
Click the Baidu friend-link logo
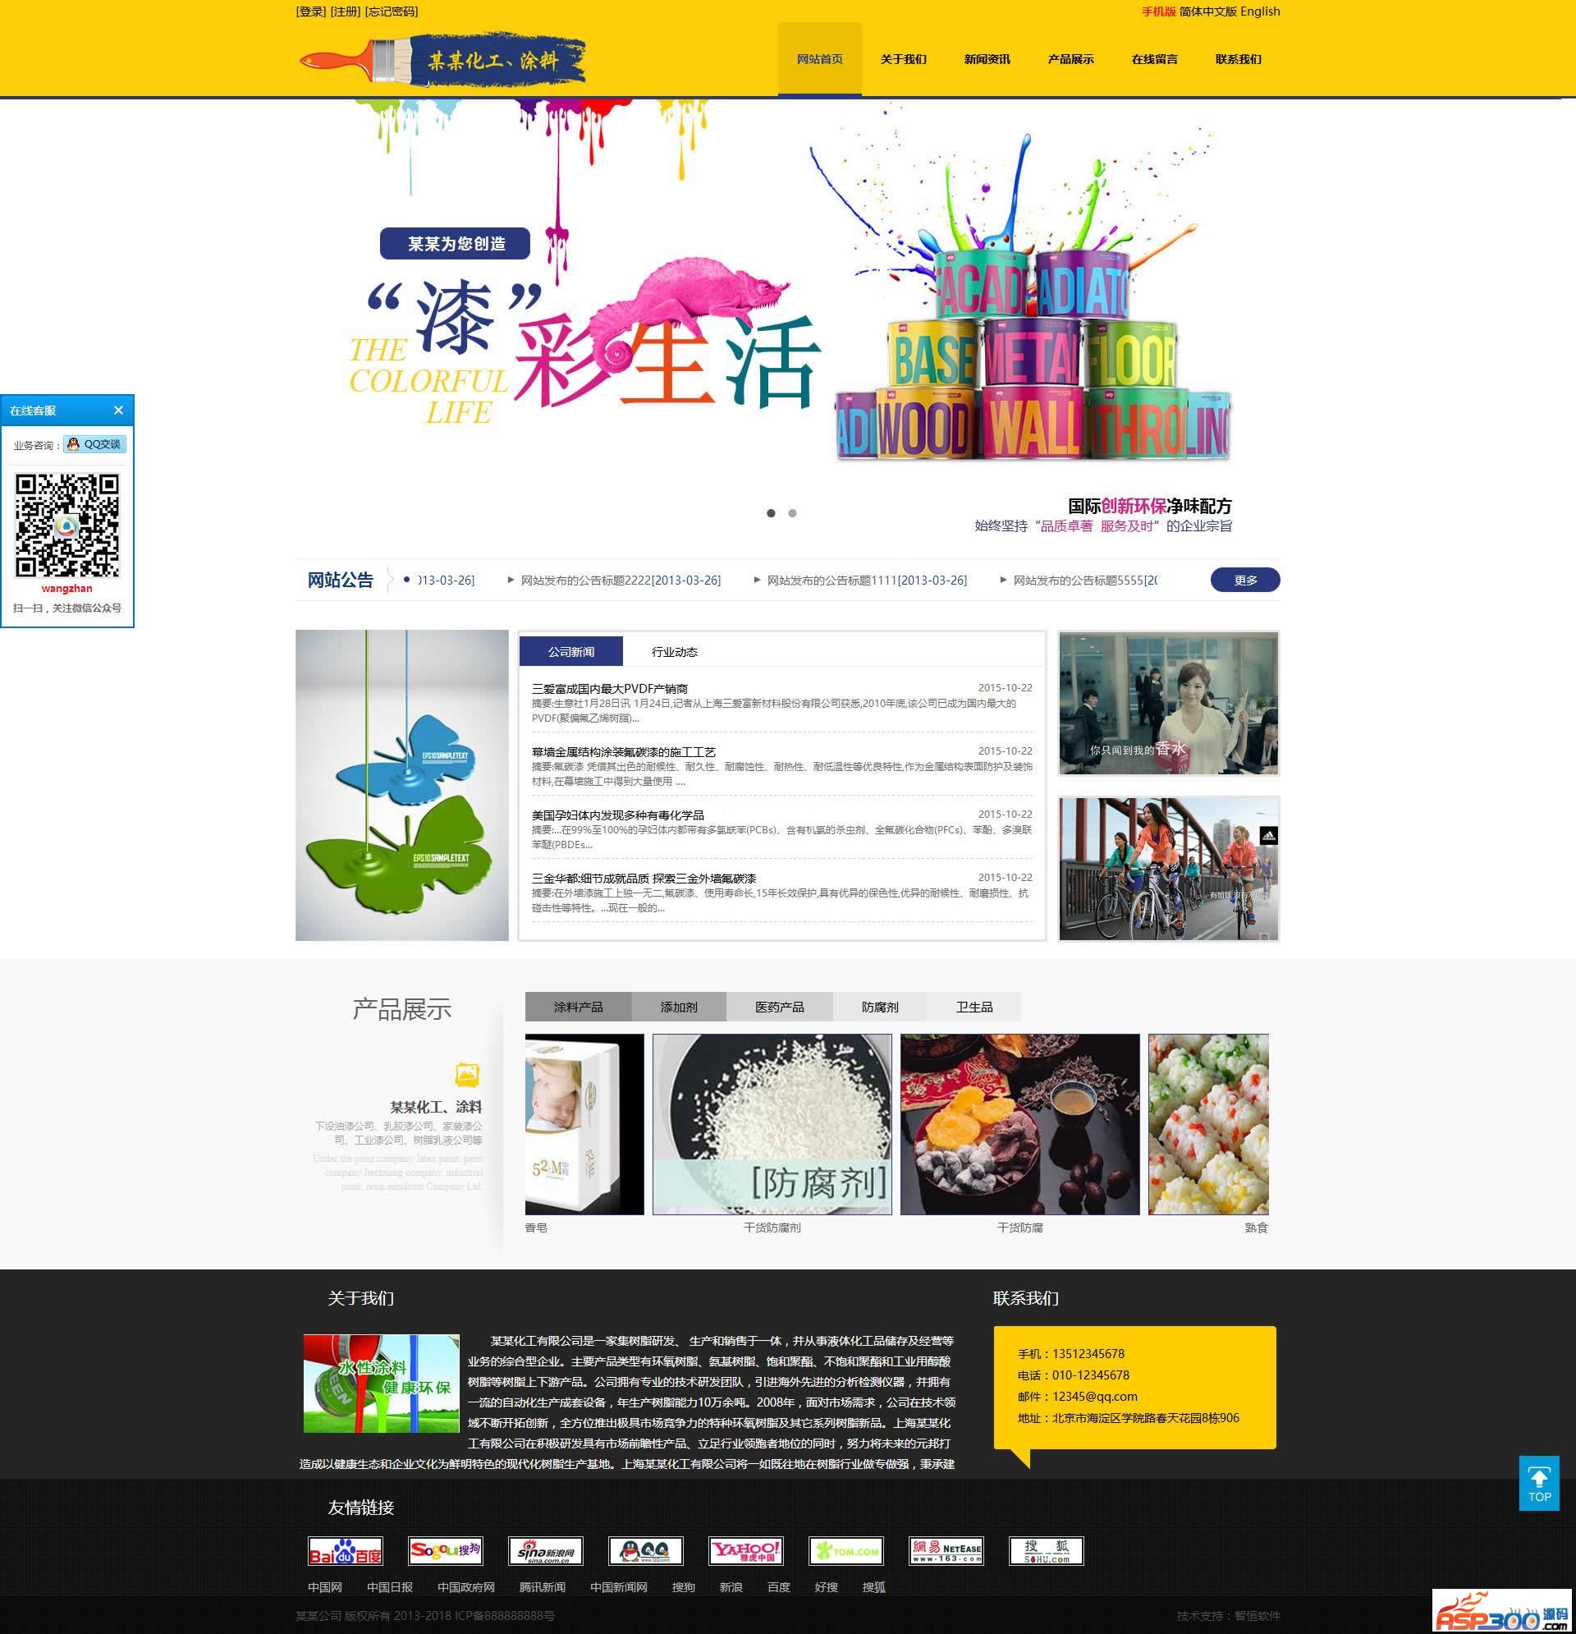(345, 1551)
